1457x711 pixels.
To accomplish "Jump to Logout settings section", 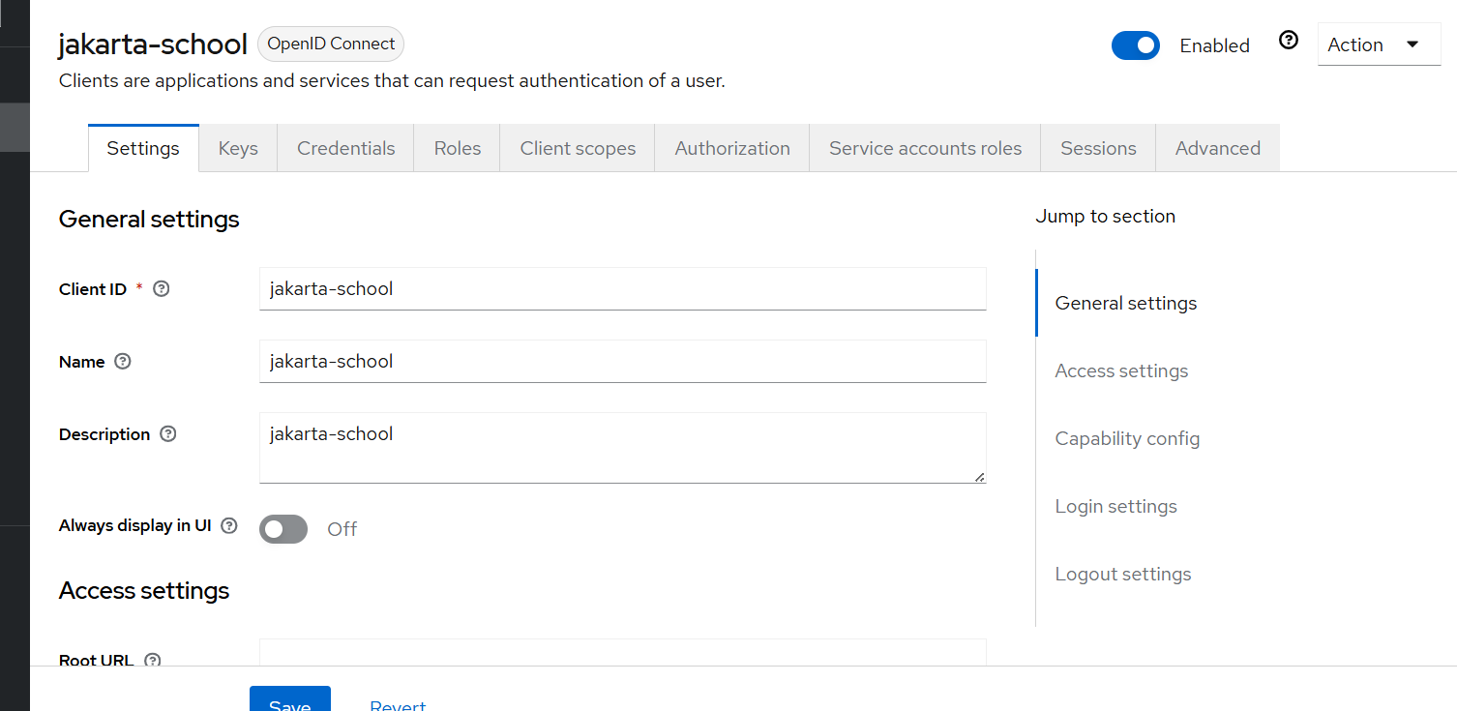I will [x=1123, y=574].
